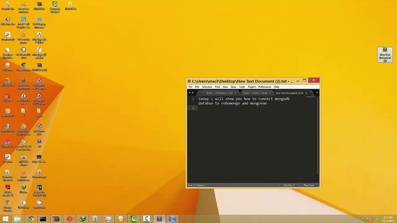Click line number 2 in the gutter

pyautogui.click(x=193, y=108)
